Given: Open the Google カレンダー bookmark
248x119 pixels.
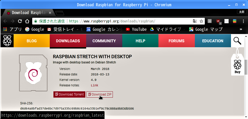Looking at the screenshot, I should (104, 29).
